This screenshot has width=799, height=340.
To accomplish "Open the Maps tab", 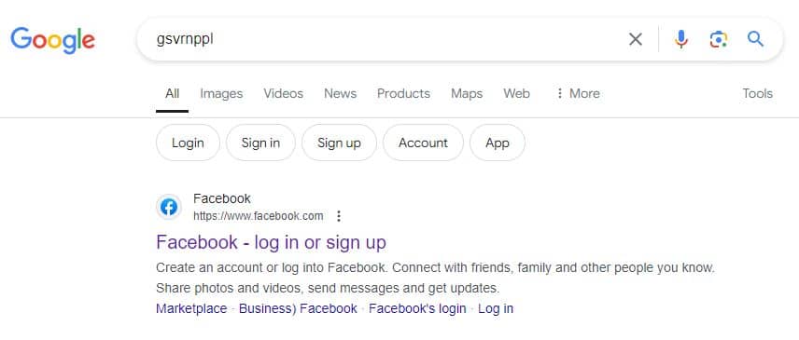I will 467,93.
